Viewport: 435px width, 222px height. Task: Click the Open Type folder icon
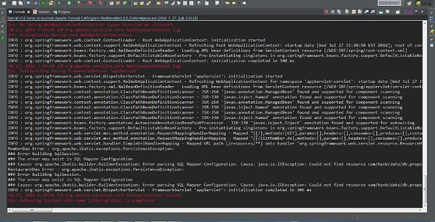135,3
